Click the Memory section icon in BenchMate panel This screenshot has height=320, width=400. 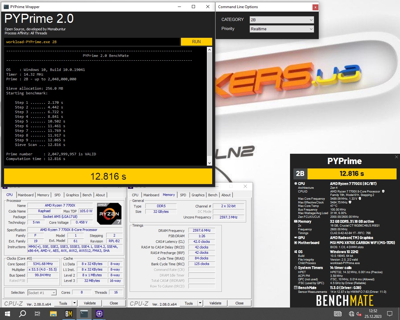click(296, 221)
